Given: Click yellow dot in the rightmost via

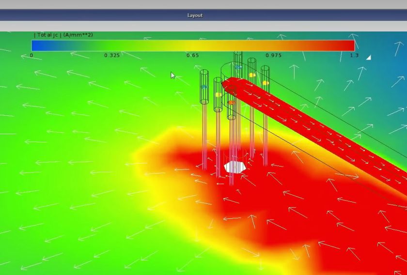Looking at the screenshot, I should point(266,83).
